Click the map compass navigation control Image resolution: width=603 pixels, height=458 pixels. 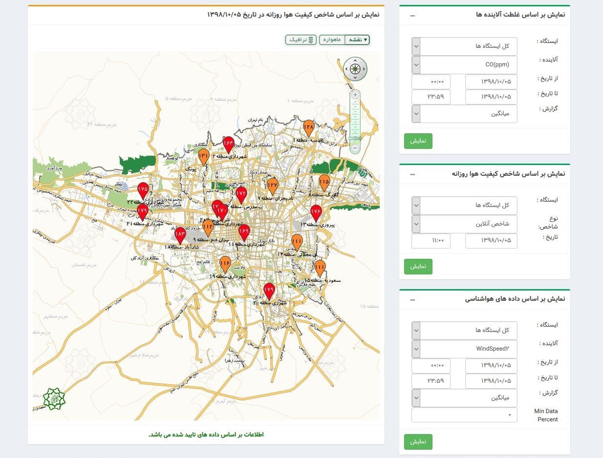pyautogui.click(x=355, y=69)
